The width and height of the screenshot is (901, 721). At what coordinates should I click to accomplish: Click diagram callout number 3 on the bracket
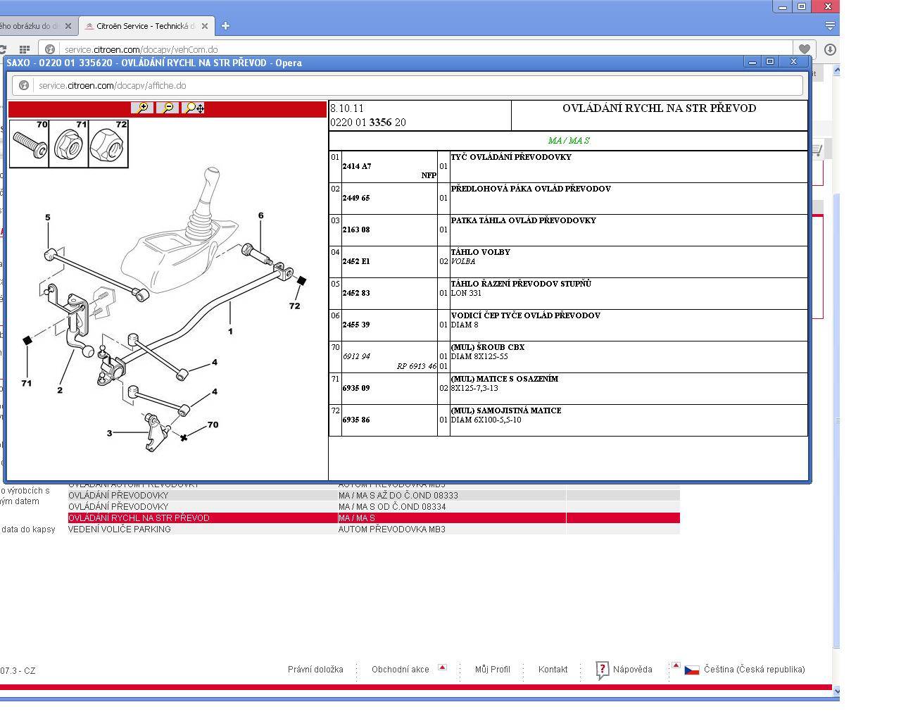pos(109,433)
